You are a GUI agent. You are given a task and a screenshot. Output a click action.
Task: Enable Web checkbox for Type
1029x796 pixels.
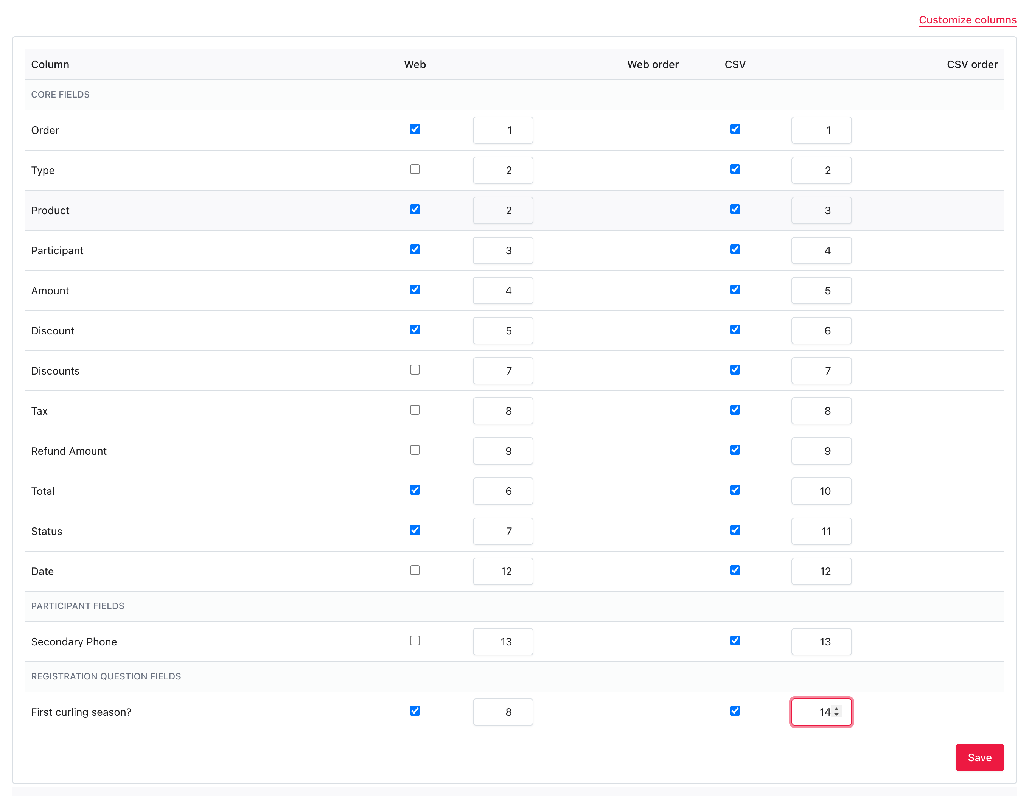tap(415, 169)
